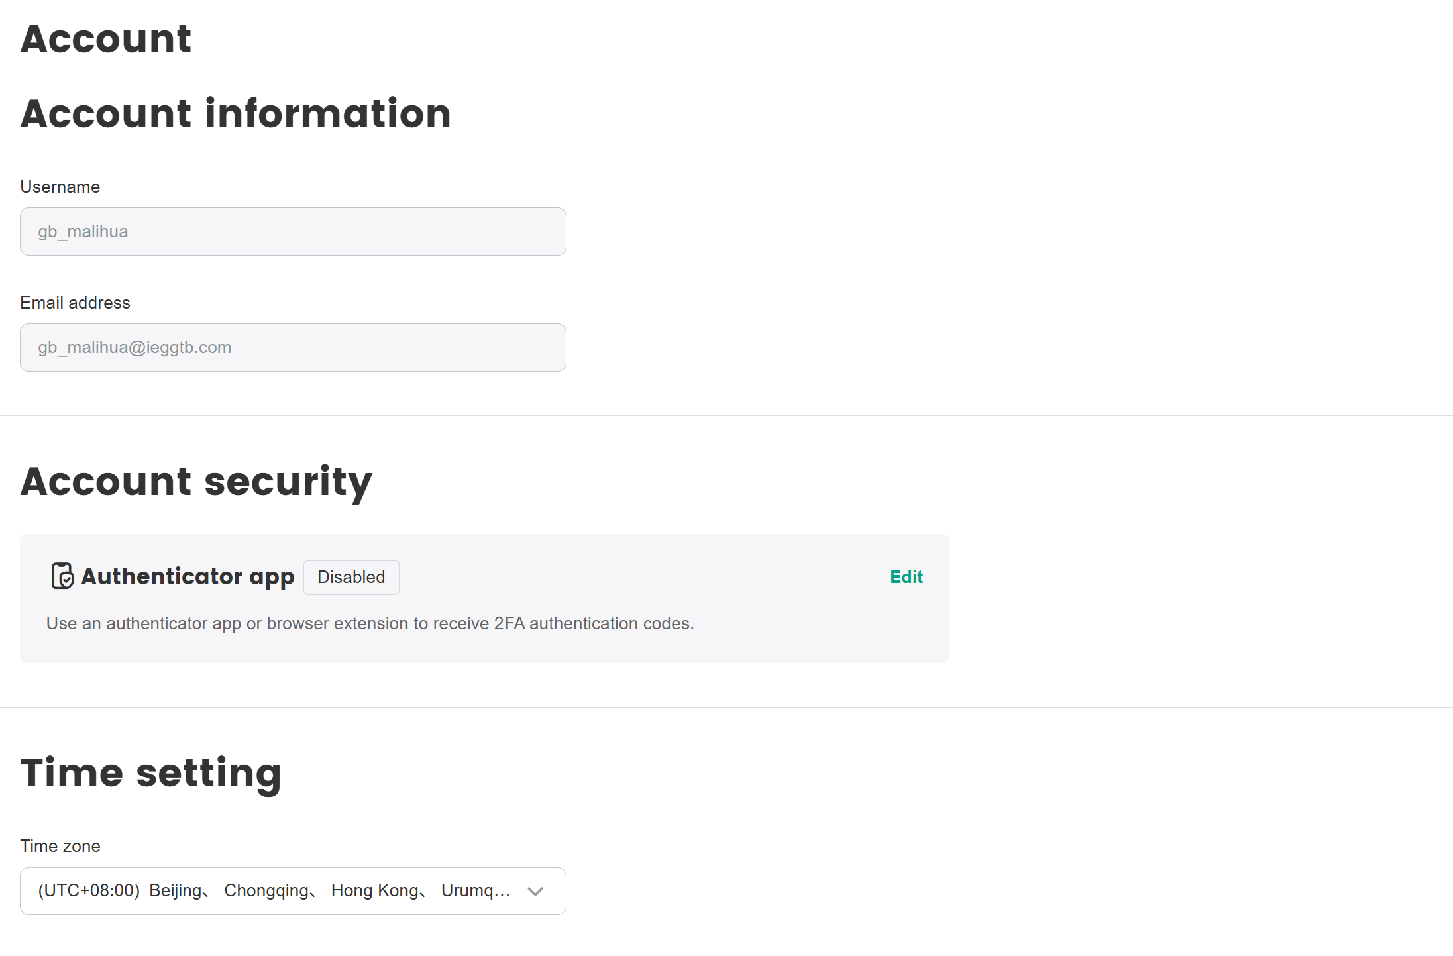
Task: Click the divider line above Account security
Action: (x=726, y=416)
